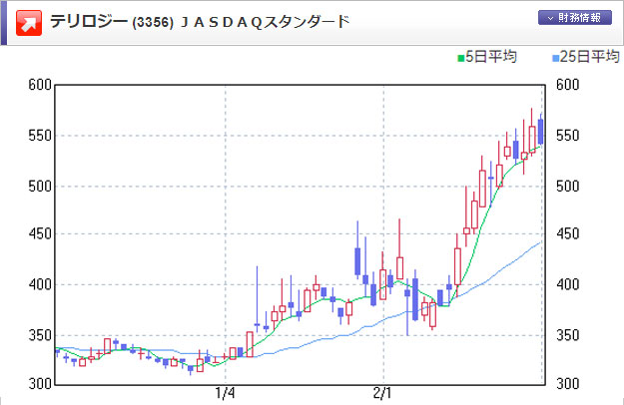Click the テリロジー (3356) stock title

112,22
